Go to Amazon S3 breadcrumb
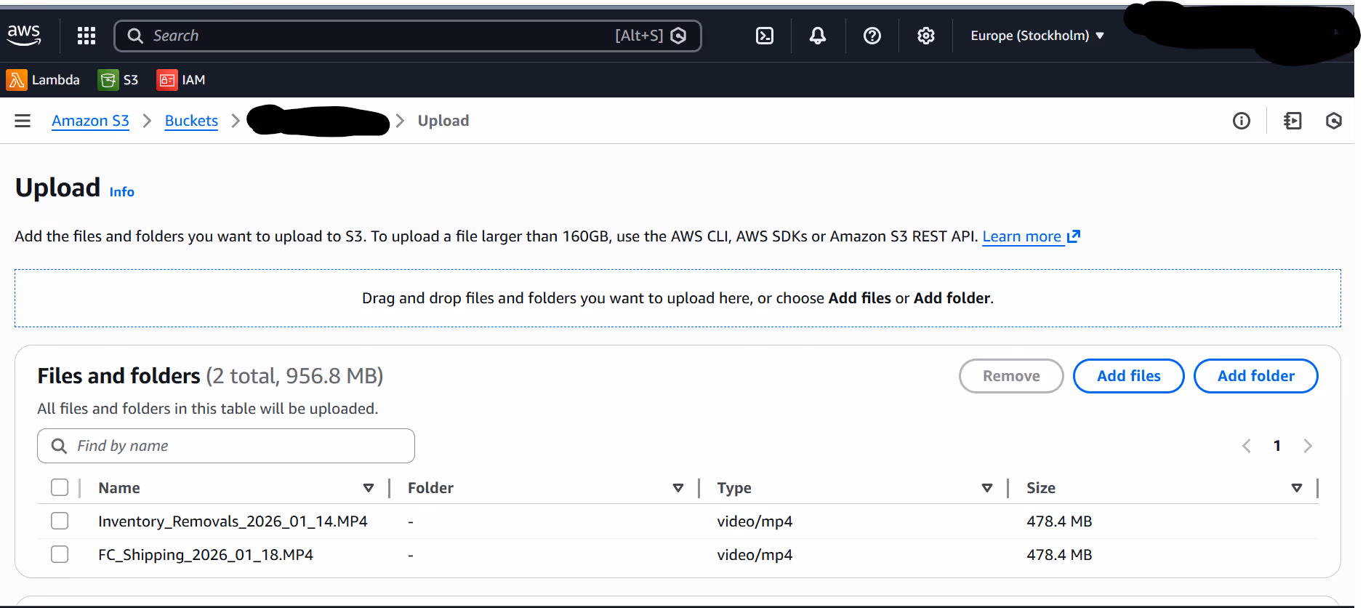This screenshot has width=1363, height=608. point(90,121)
